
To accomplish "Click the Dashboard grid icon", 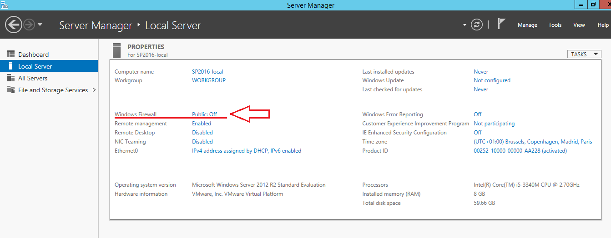I will tap(11, 55).
